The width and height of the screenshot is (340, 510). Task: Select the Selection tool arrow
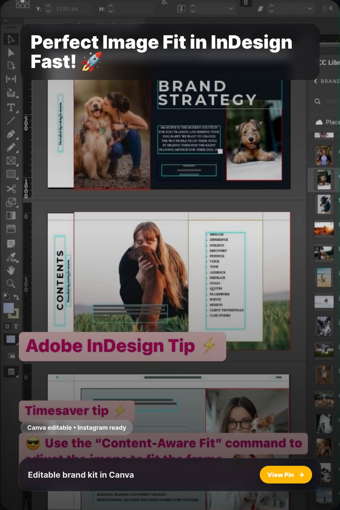pos(11,39)
